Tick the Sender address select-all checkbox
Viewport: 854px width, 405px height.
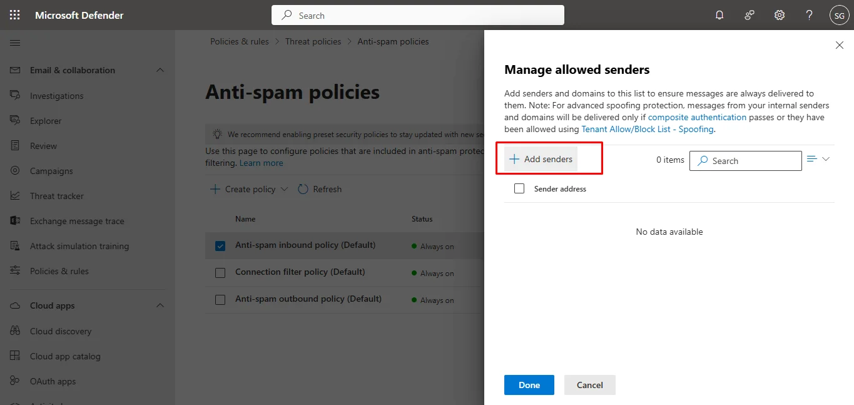[519, 188]
